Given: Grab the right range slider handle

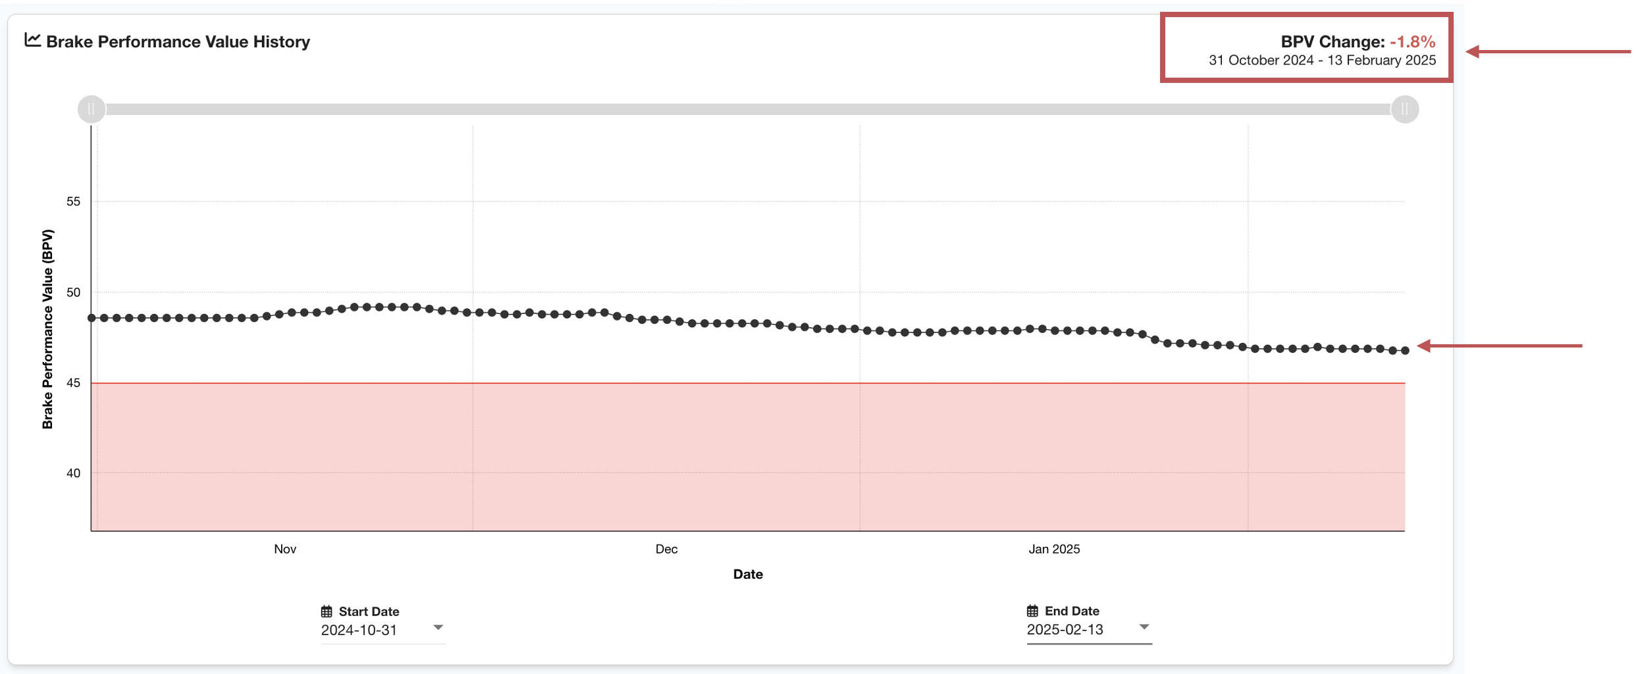Looking at the screenshot, I should coord(1404,109).
